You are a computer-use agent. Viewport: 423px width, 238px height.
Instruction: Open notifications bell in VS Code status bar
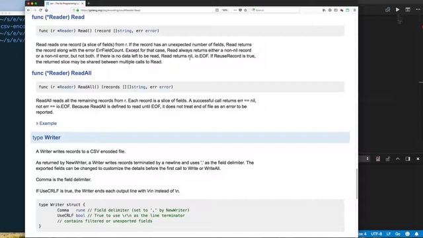[x=416, y=233]
